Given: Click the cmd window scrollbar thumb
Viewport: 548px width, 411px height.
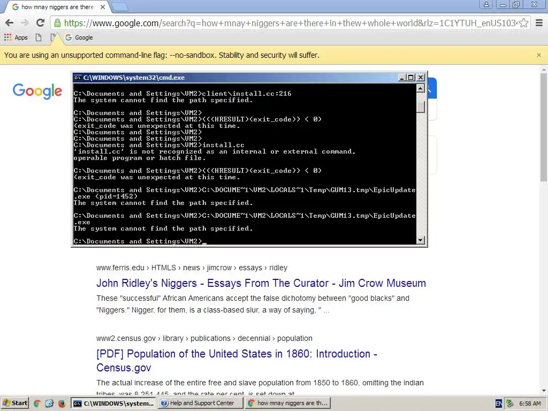Looking at the screenshot, I should click(x=421, y=107).
